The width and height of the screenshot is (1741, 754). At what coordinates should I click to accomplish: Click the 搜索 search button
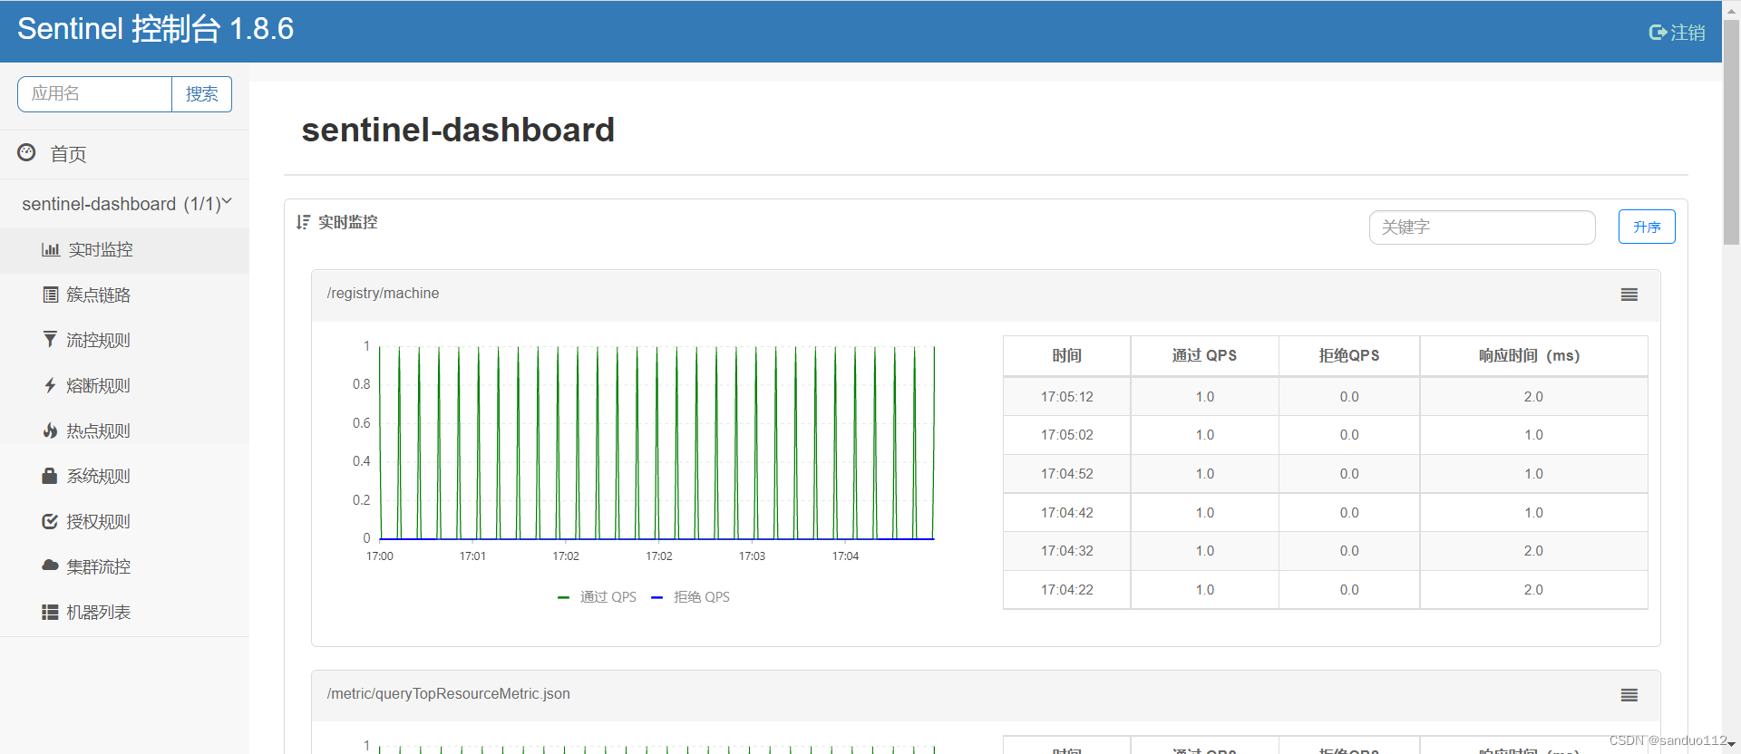(201, 94)
